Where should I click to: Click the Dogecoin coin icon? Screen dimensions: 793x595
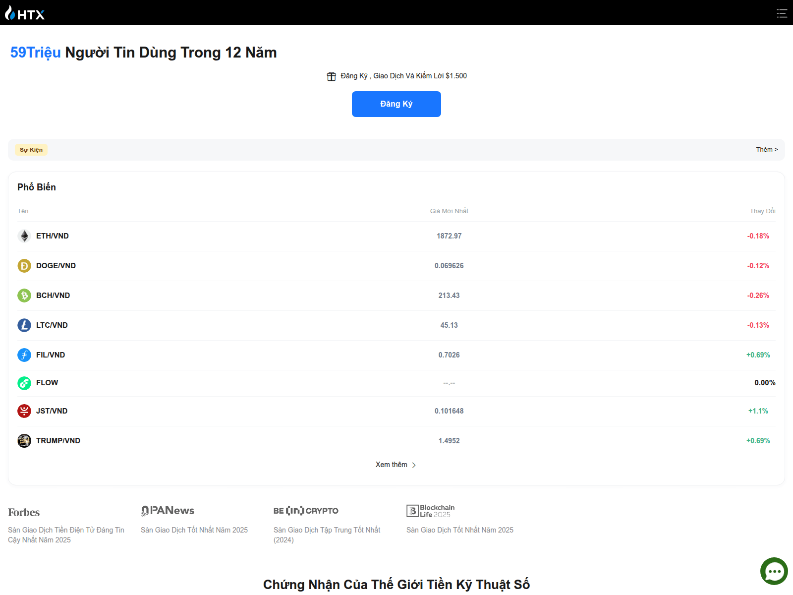coord(24,266)
